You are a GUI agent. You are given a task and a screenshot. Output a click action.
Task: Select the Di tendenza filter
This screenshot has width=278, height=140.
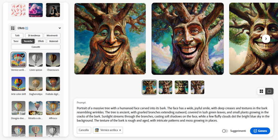pos(34,35)
